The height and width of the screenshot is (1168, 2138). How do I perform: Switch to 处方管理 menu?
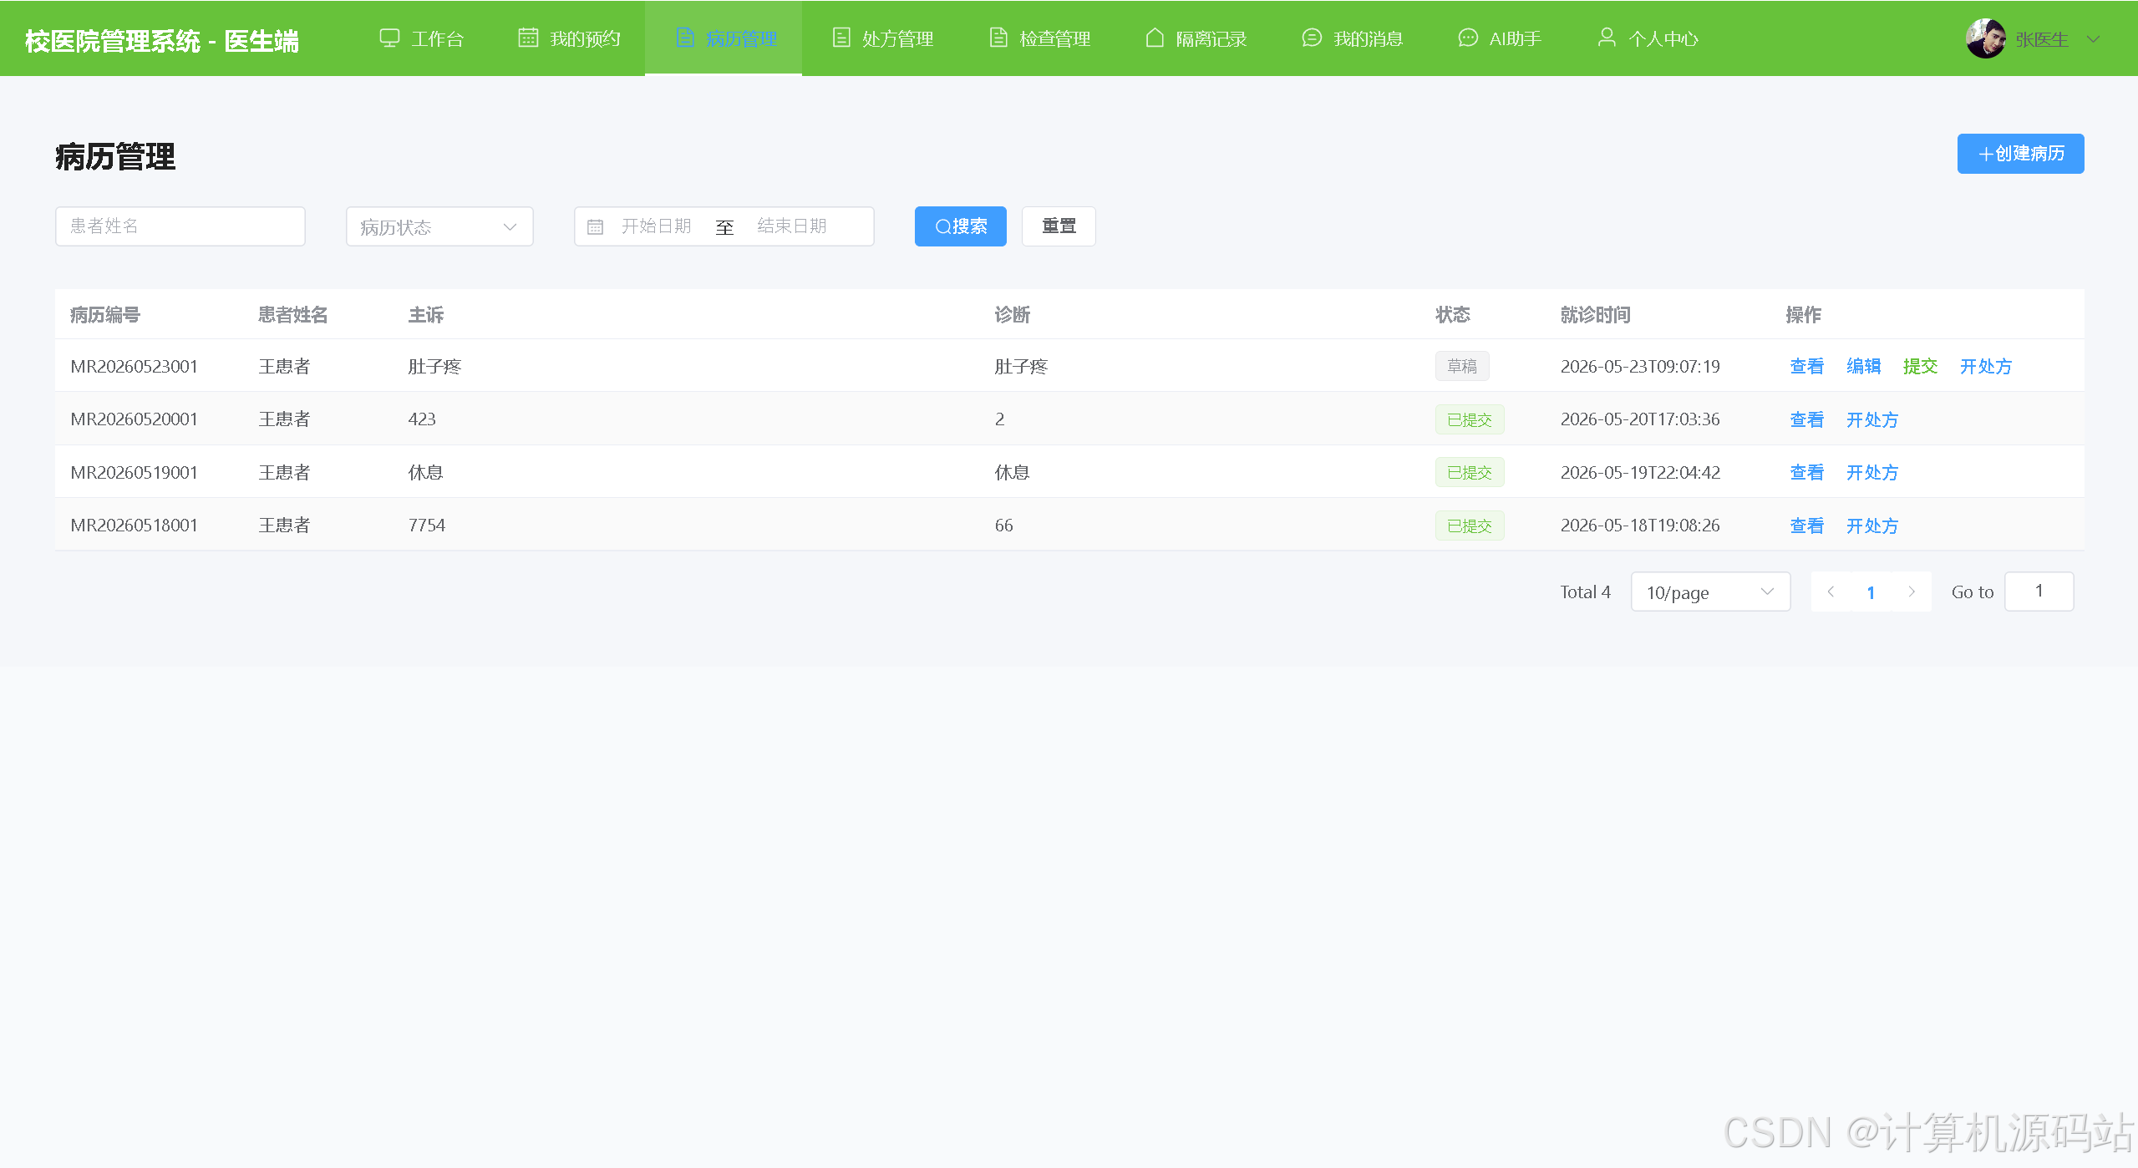[x=883, y=38]
